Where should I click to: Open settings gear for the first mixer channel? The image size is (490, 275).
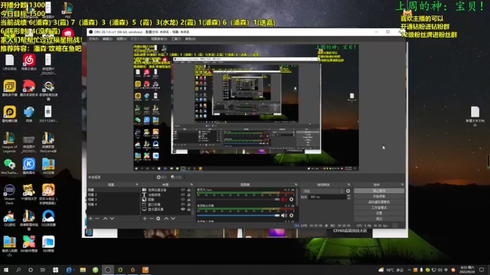(292, 200)
